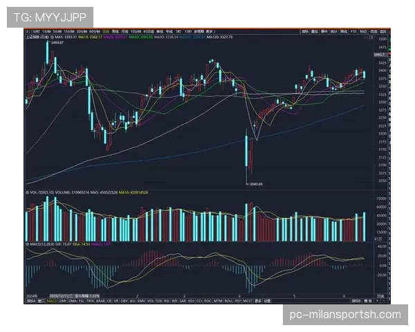
Task: Click the 3040.69 low price marker
Action: [x=255, y=183]
